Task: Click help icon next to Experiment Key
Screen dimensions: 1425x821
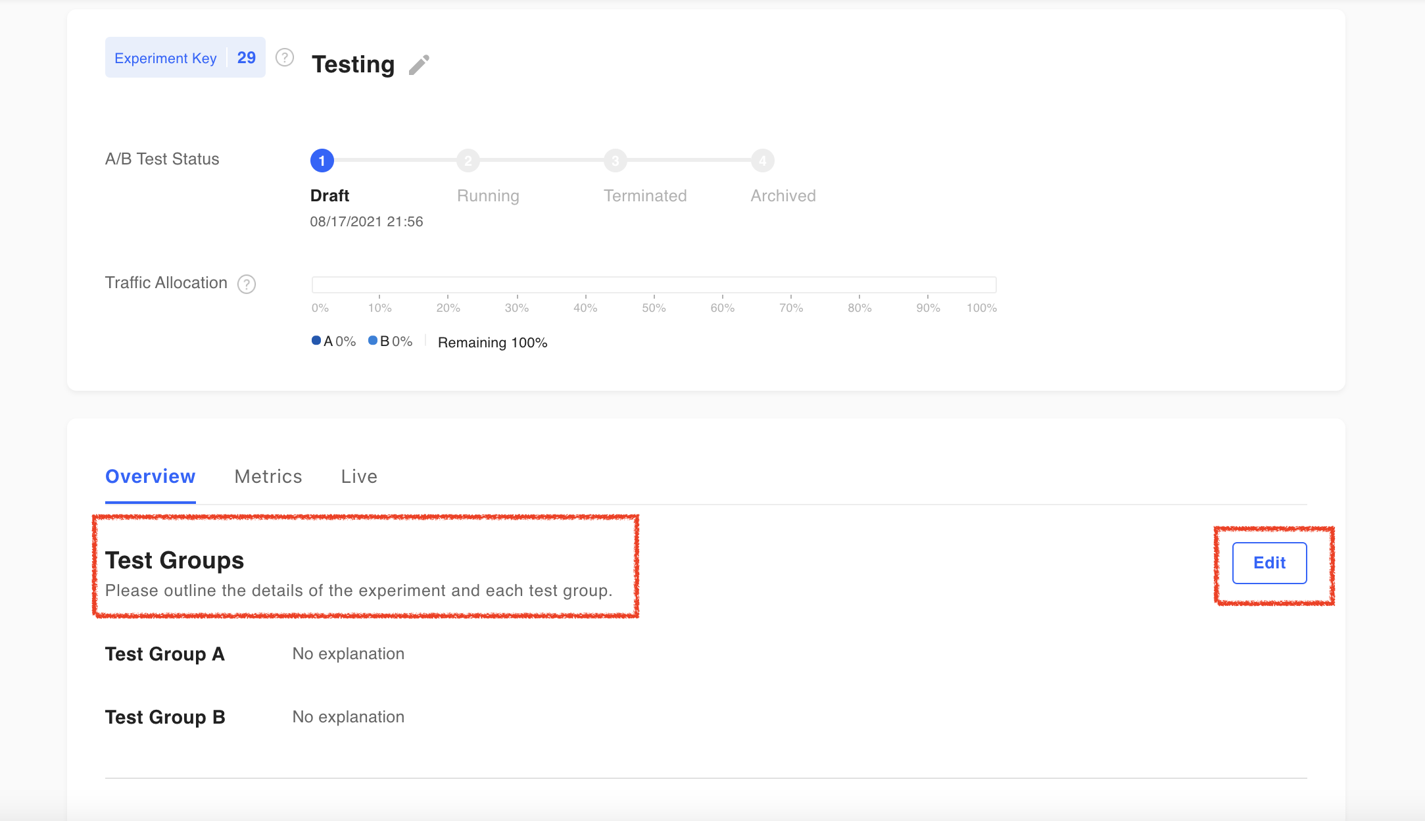Action: coord(284,58)
